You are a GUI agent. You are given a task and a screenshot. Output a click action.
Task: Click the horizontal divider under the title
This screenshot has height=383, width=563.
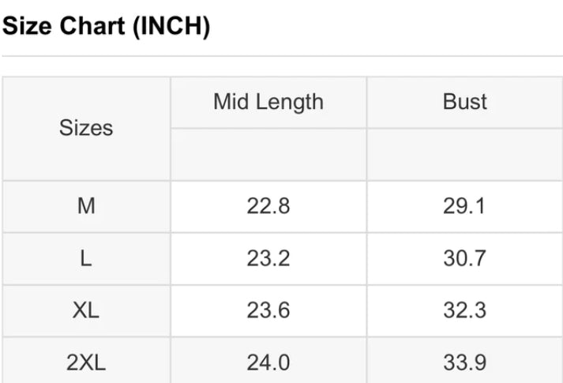tap(282, 56)
